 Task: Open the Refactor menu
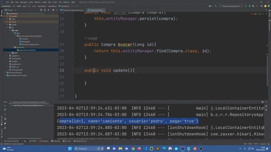point(38,2)
